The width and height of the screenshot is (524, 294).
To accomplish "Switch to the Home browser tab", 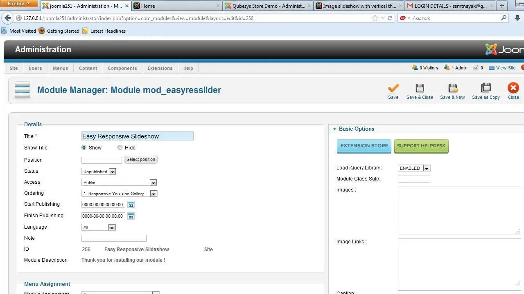I will tap(177, 6).
